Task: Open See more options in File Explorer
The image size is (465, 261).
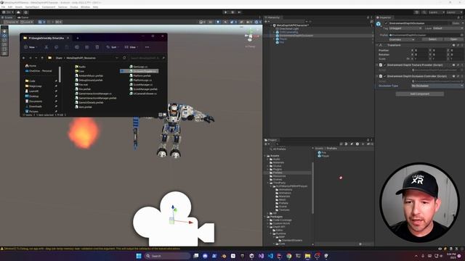Action: pos(147,47)
